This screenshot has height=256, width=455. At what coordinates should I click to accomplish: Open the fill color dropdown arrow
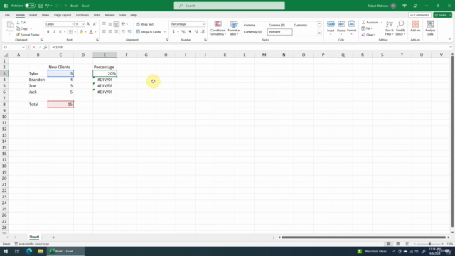click(85, 32)
